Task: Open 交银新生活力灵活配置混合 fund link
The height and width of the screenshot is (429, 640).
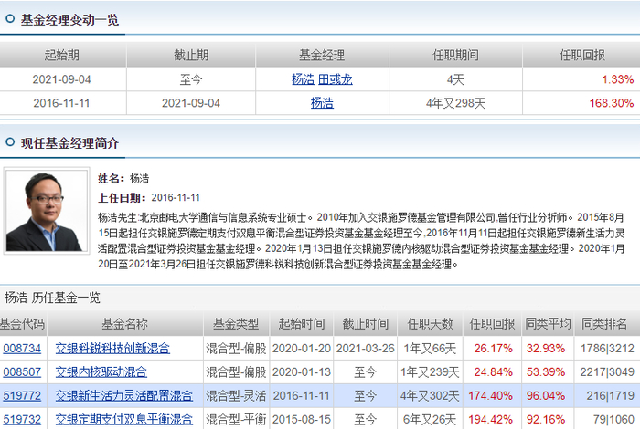Action: point(124,395)
